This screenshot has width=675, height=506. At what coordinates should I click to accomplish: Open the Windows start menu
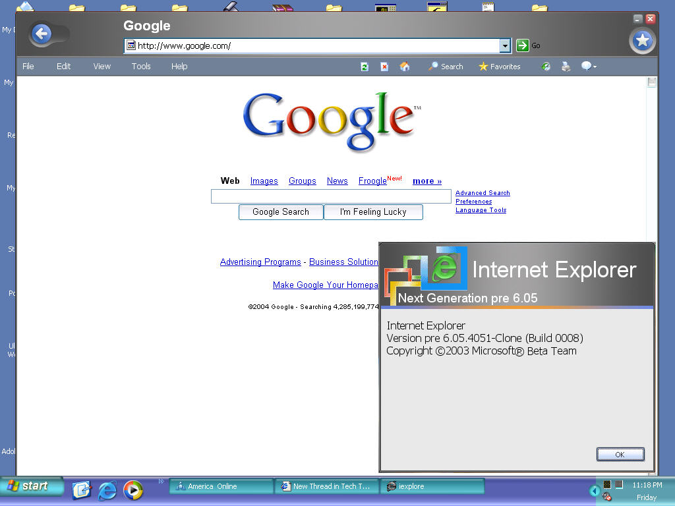[x=31, y=487]
